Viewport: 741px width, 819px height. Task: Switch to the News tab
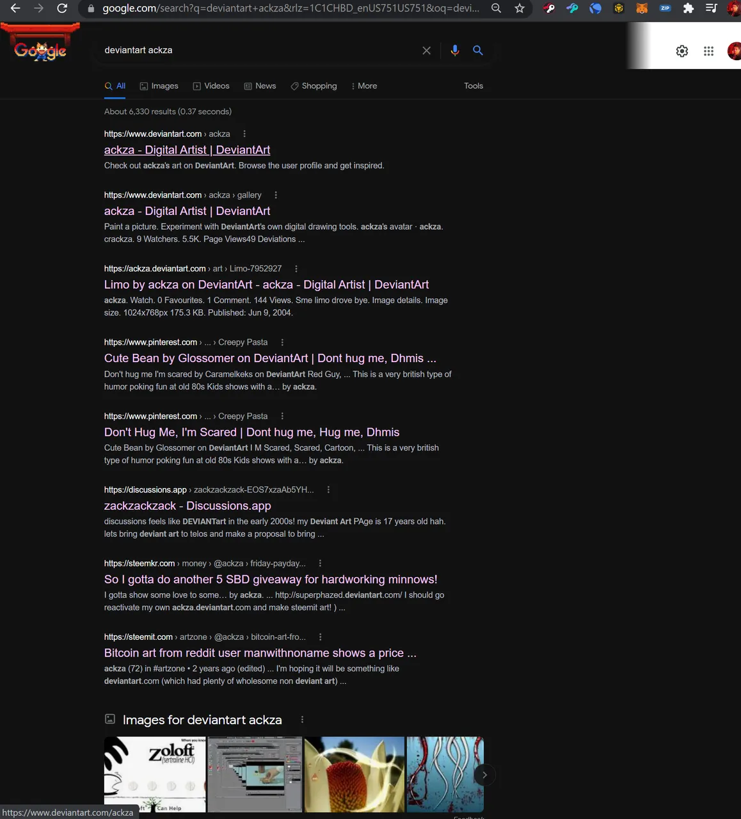(x=260, y=86)
